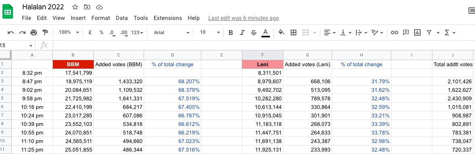The height and width of the screenshot is (154, 475).
Task: Open the File menu
Action: (26, 18)
